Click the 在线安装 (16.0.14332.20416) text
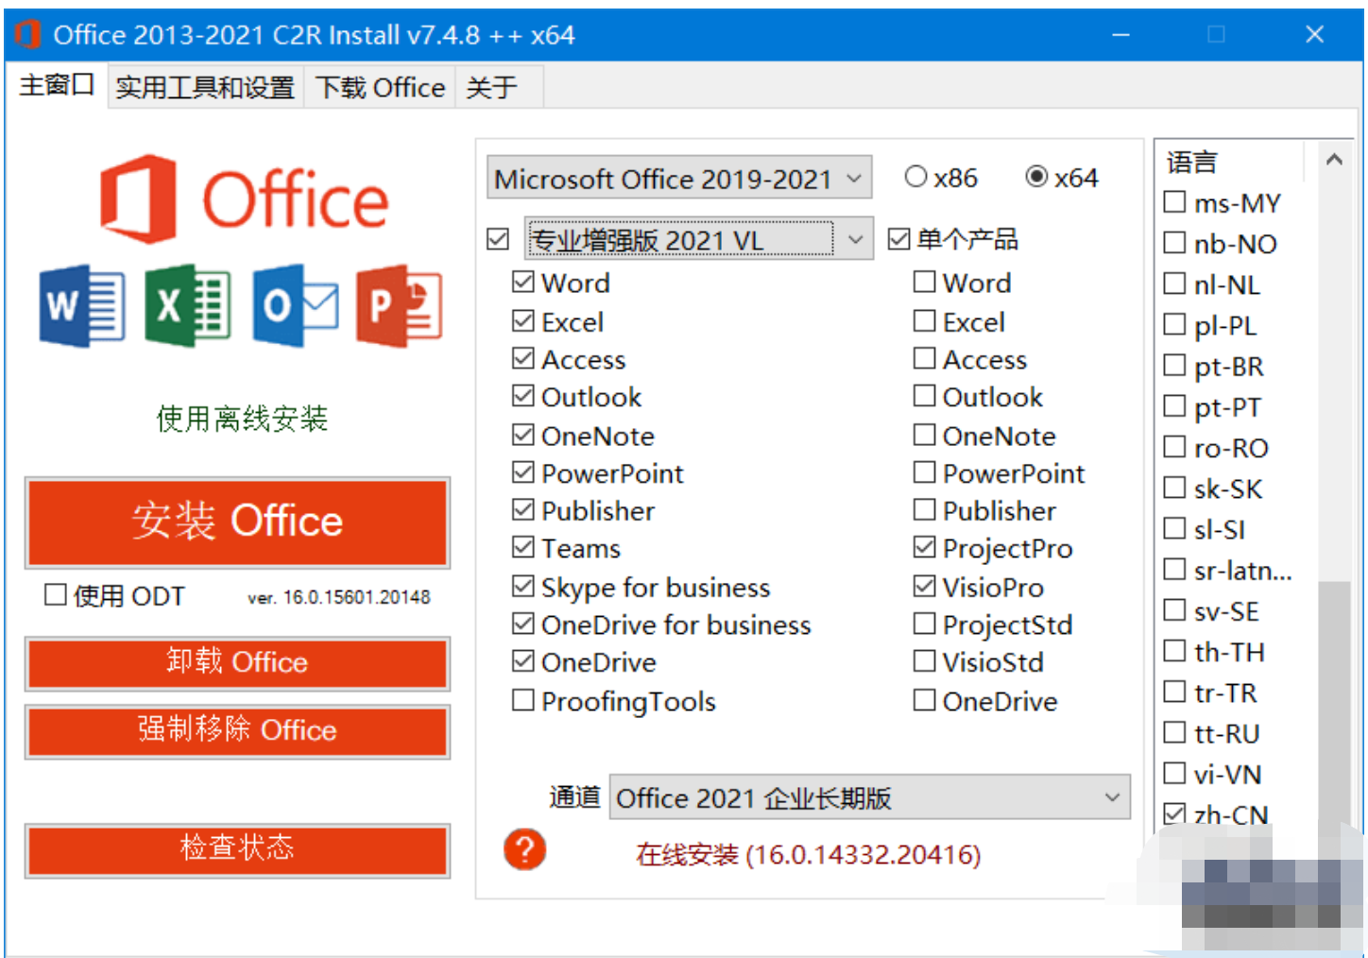The width and height of the screenshot is (1368, 958). coord(809,854)
